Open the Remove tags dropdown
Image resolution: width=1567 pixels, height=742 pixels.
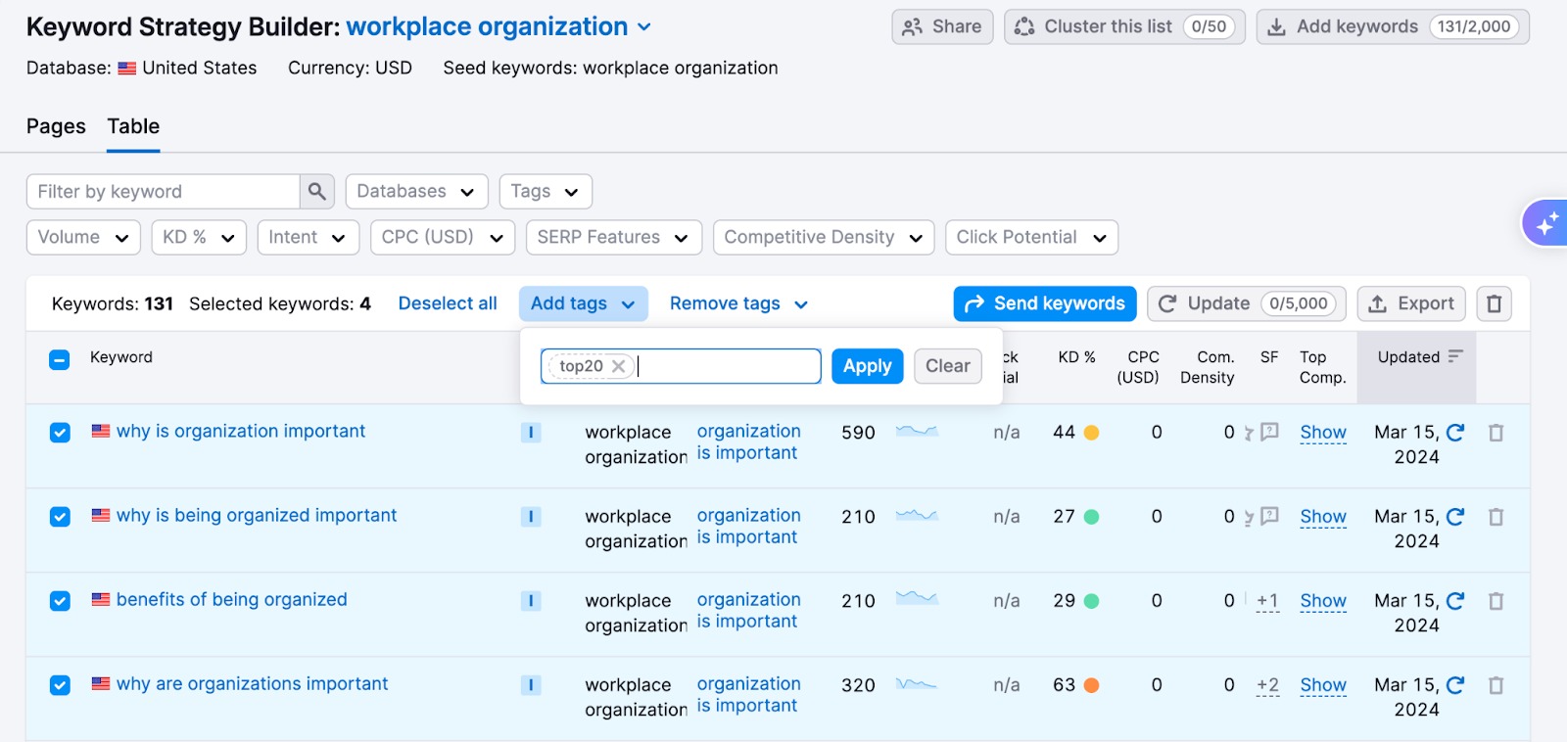(738, 304)
